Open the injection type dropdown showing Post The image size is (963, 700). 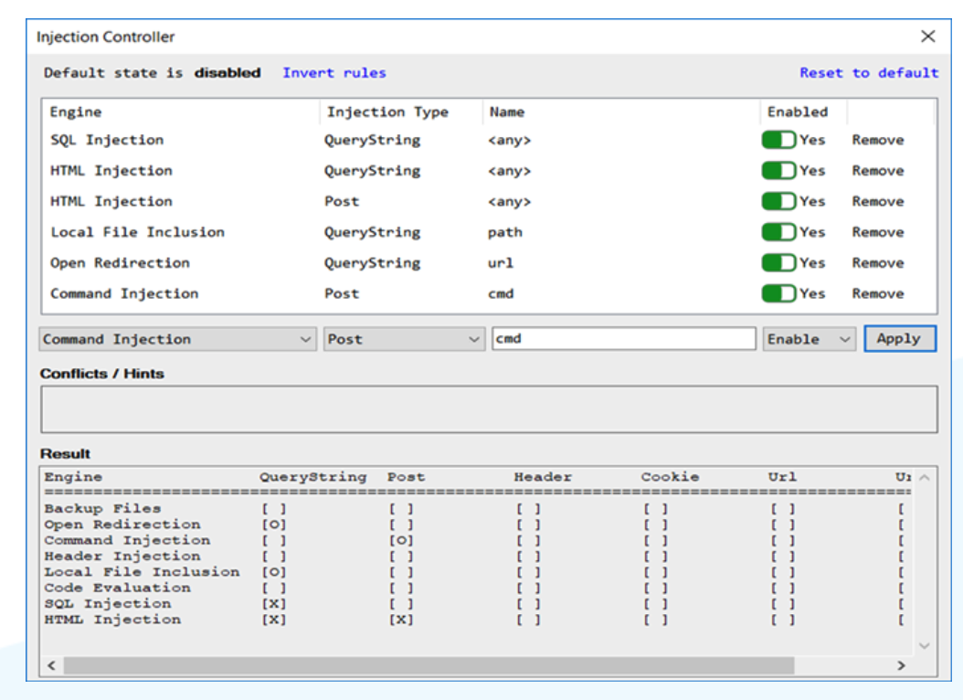click(x=404, y=339)
